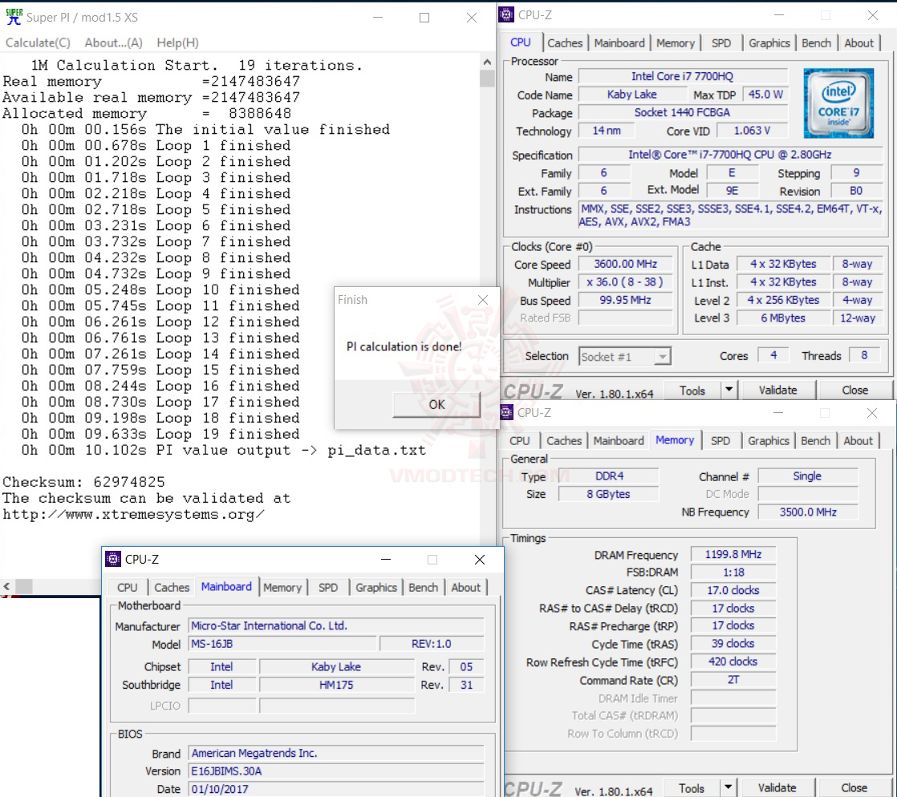The width and height of the screenshot is (897, 797).
Task: Click the CPU-Z icon in the top window title bar
Action: pos(505,14)
